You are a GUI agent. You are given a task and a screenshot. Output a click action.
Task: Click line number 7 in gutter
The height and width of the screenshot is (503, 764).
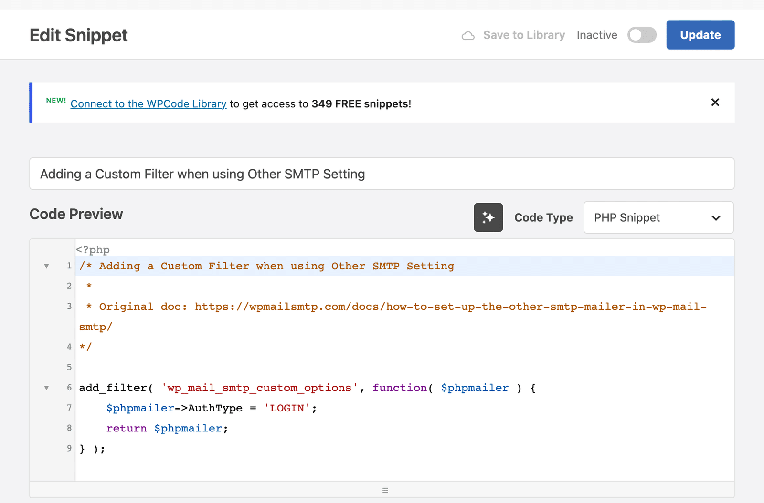69,408
